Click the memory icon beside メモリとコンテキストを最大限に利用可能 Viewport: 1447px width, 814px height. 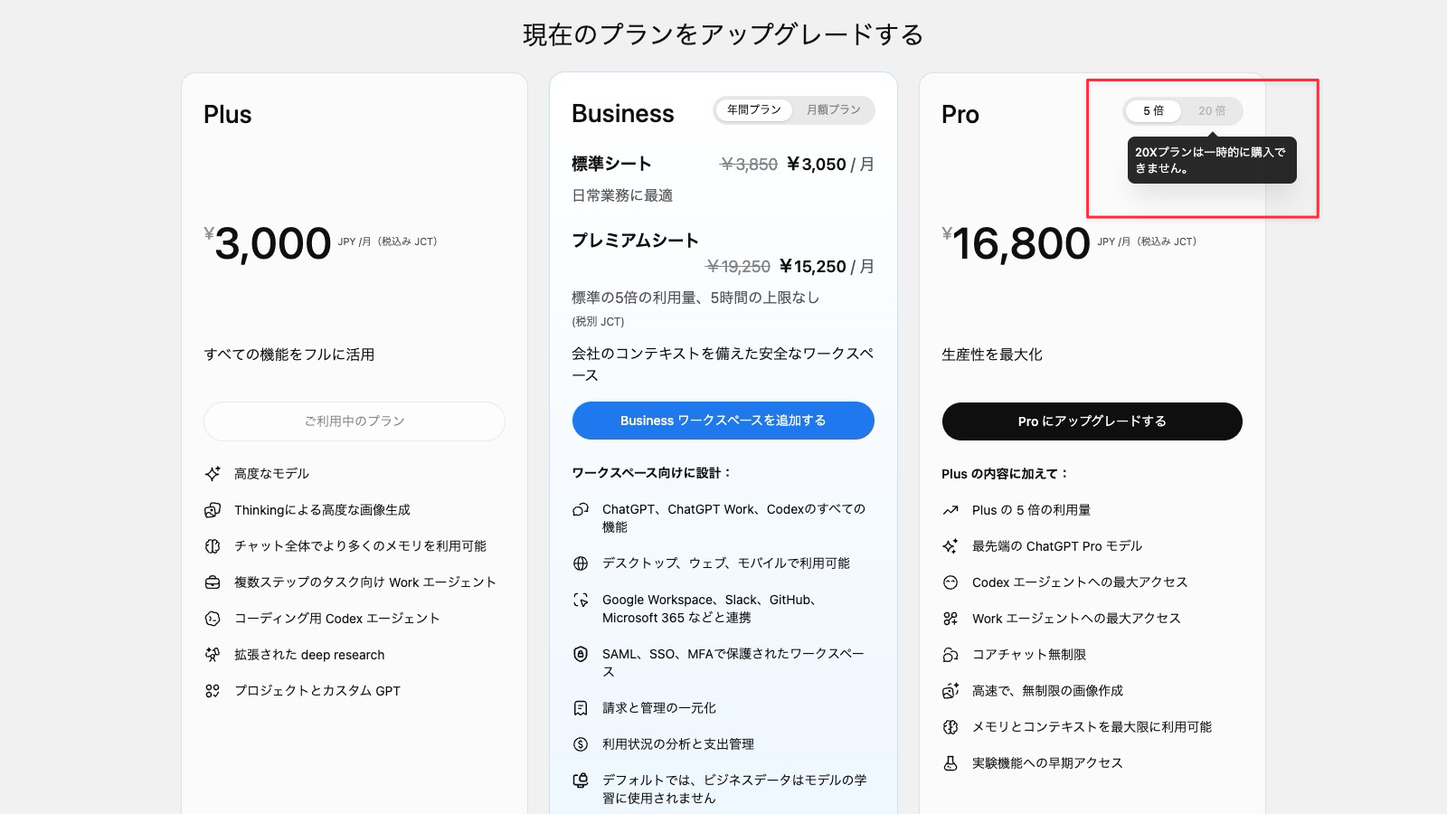pos(950,727)
